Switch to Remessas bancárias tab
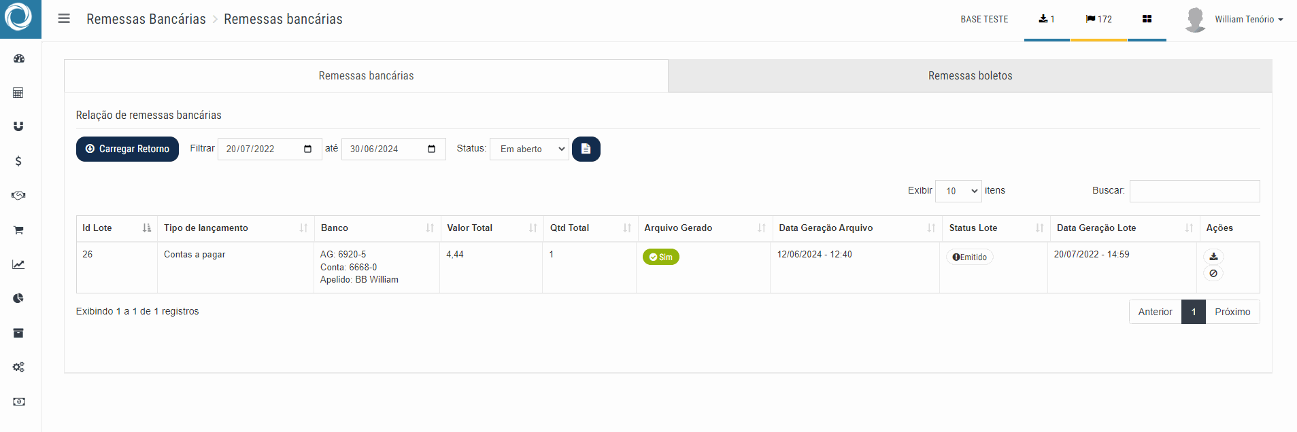This screenshot has width=1297, height=432. click(366, 75)
